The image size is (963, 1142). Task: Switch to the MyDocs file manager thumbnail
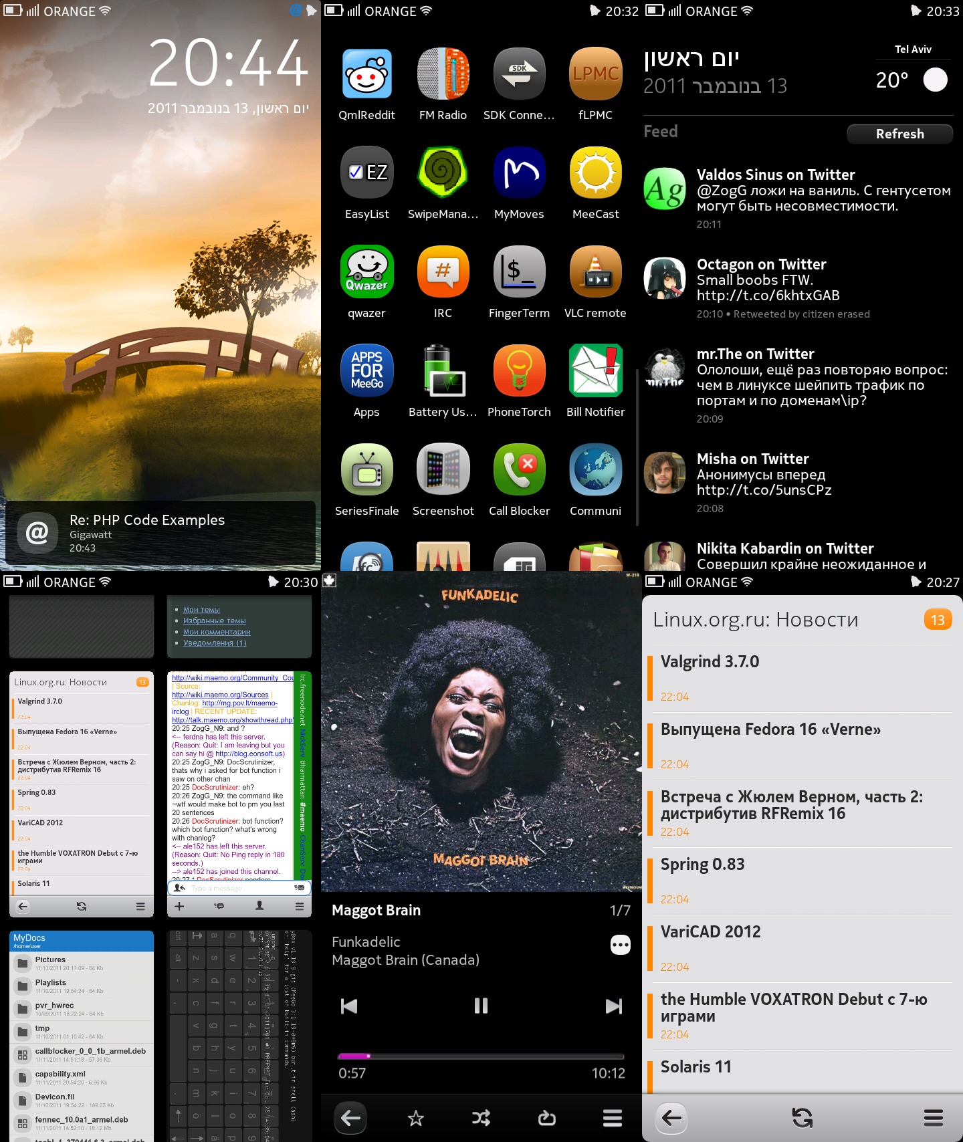82,1036
